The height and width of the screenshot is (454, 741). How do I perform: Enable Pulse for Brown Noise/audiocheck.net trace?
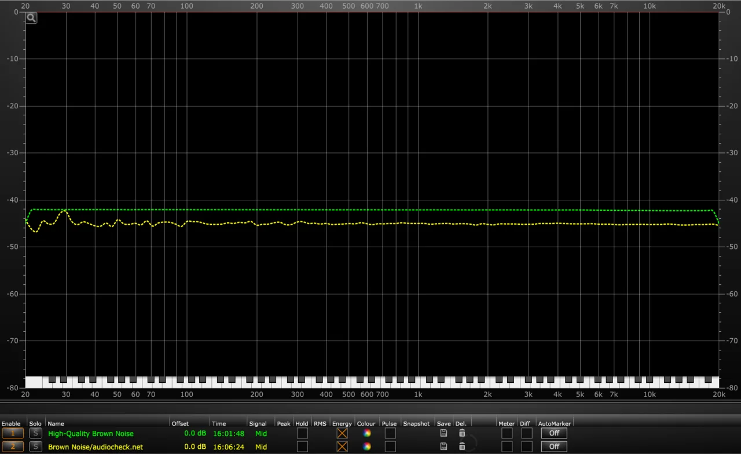tap(390, 446)
